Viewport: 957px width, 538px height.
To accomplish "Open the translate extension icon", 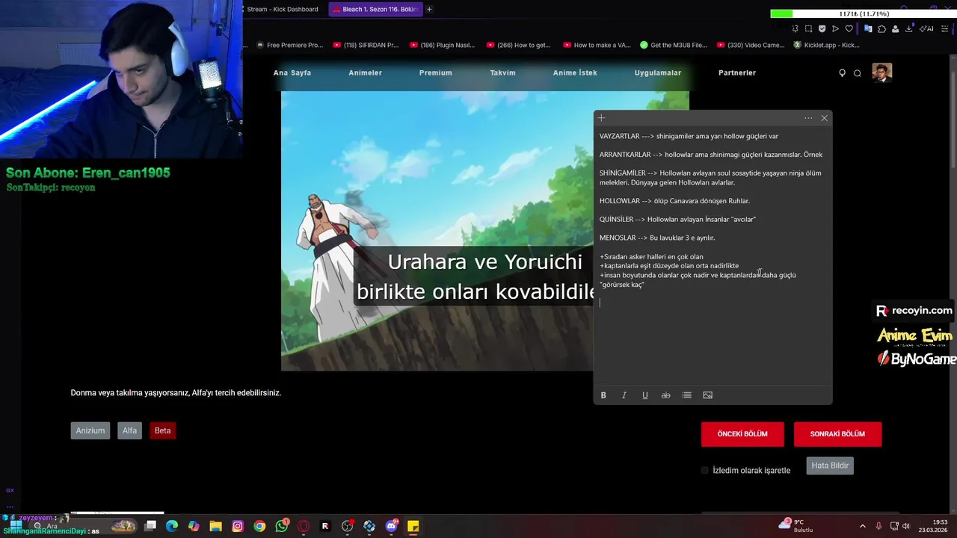I will click(868, 28).
